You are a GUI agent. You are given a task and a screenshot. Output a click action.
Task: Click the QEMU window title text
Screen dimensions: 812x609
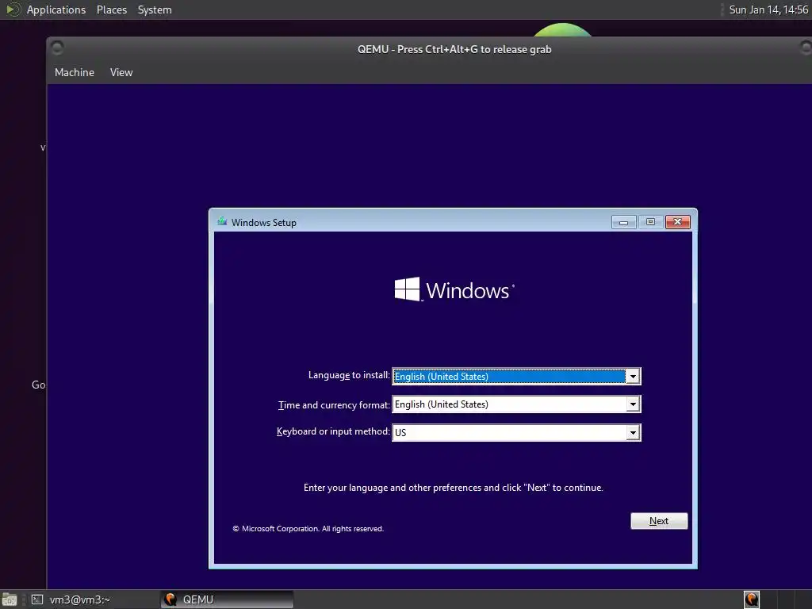454,49
